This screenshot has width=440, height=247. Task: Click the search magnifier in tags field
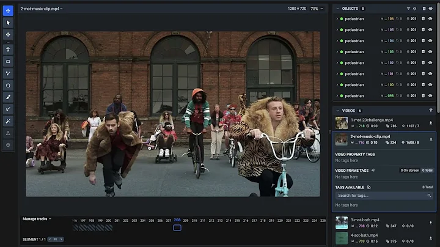pyautogui.click(x=429, y=196)
